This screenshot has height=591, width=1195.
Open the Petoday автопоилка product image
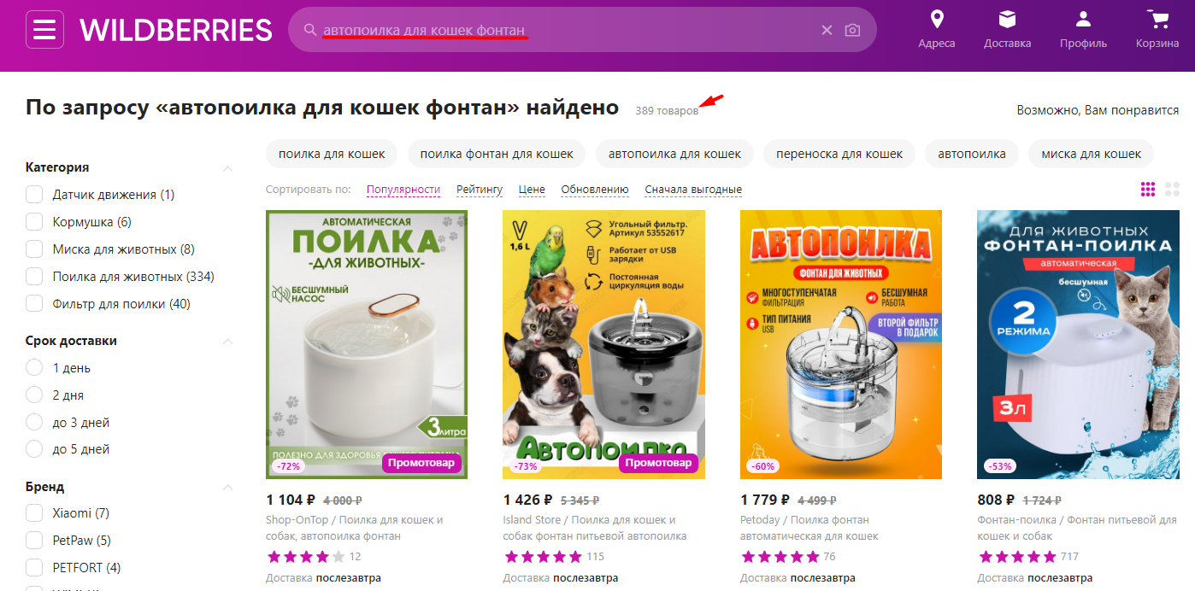(840, 344)
